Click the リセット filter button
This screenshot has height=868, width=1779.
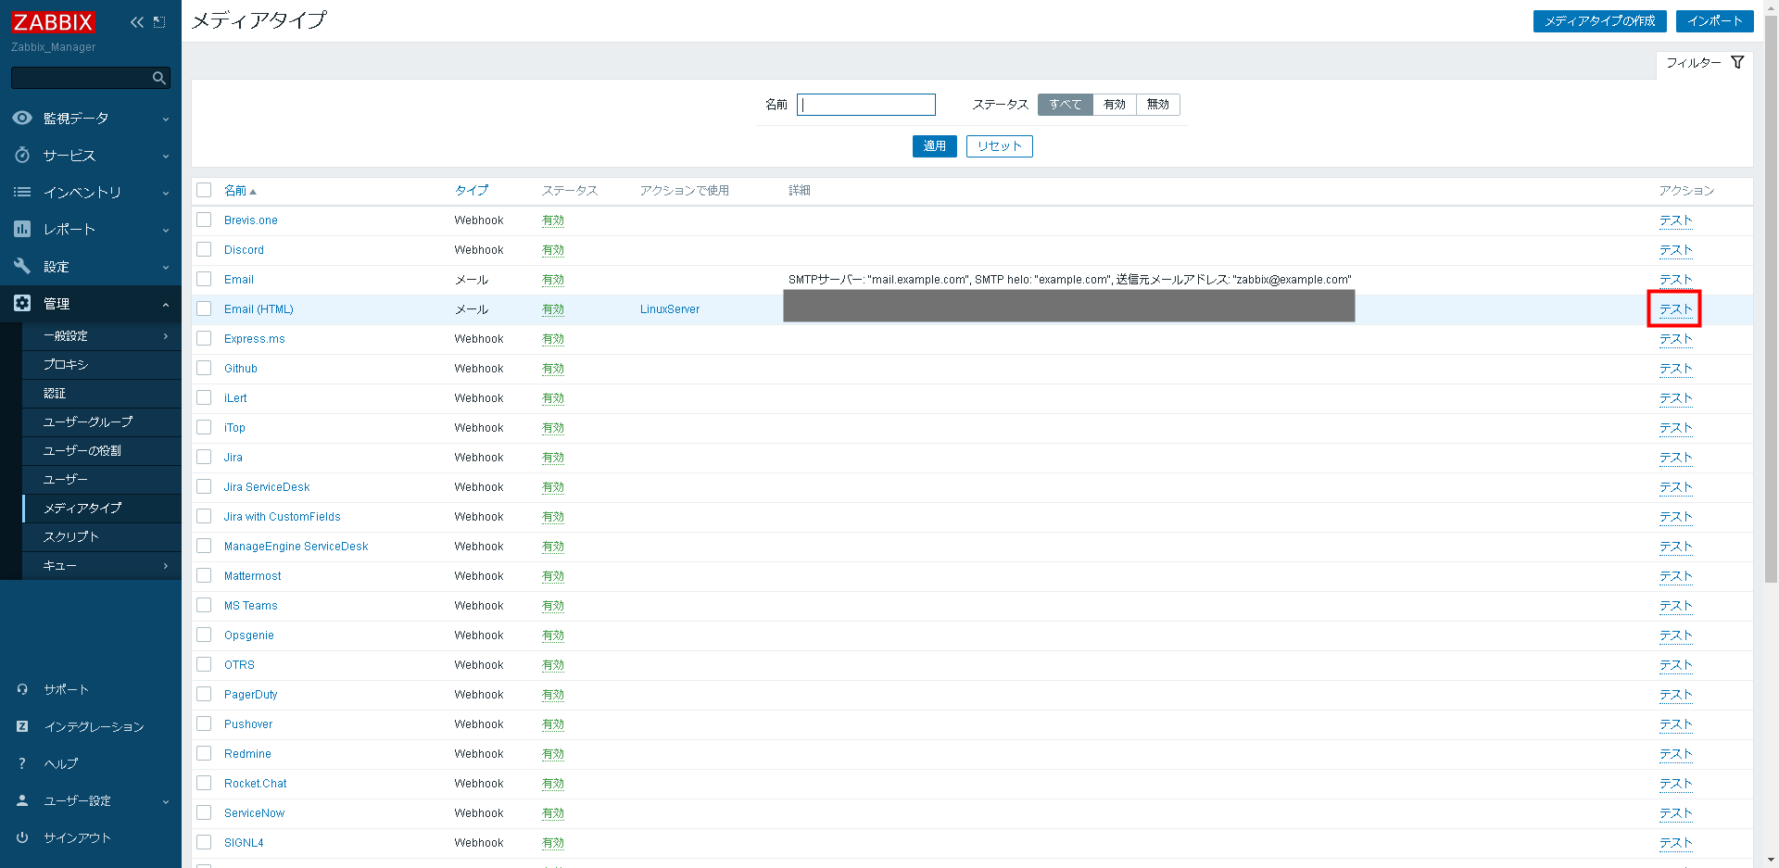[999, 146]
